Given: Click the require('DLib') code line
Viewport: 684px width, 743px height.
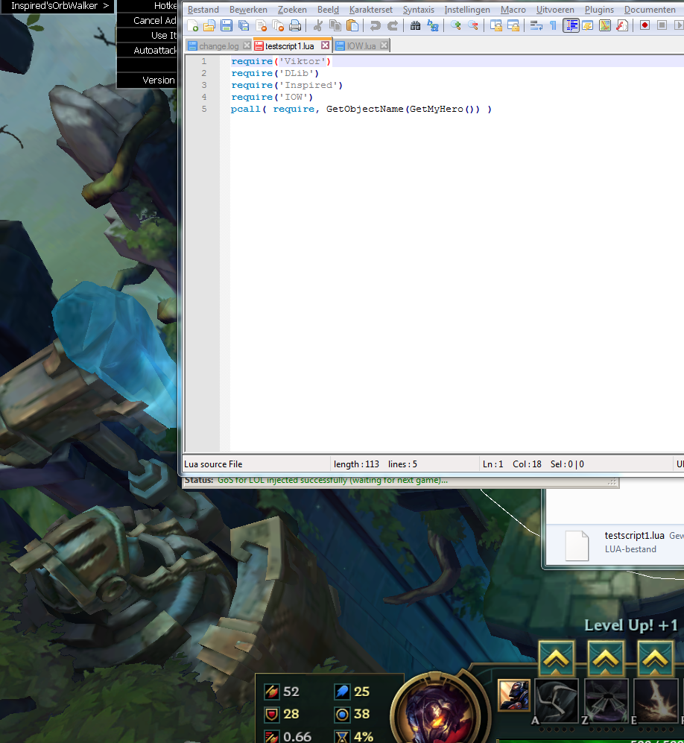Looking at the screenshot, I should click(275, 74).
